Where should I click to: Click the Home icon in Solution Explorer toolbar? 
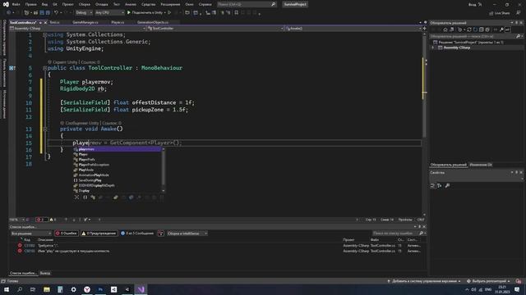pyautogui.click(x=445, y=29)
